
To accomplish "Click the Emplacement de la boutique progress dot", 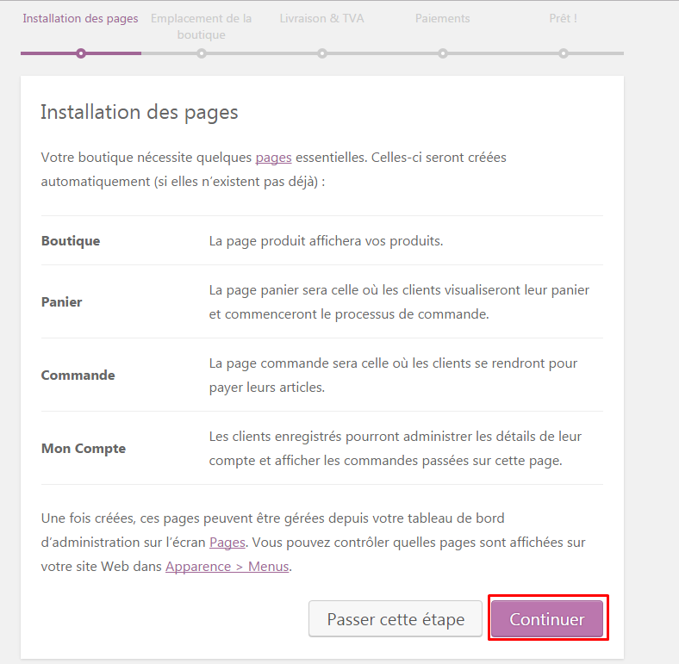I will coord(202,53).
